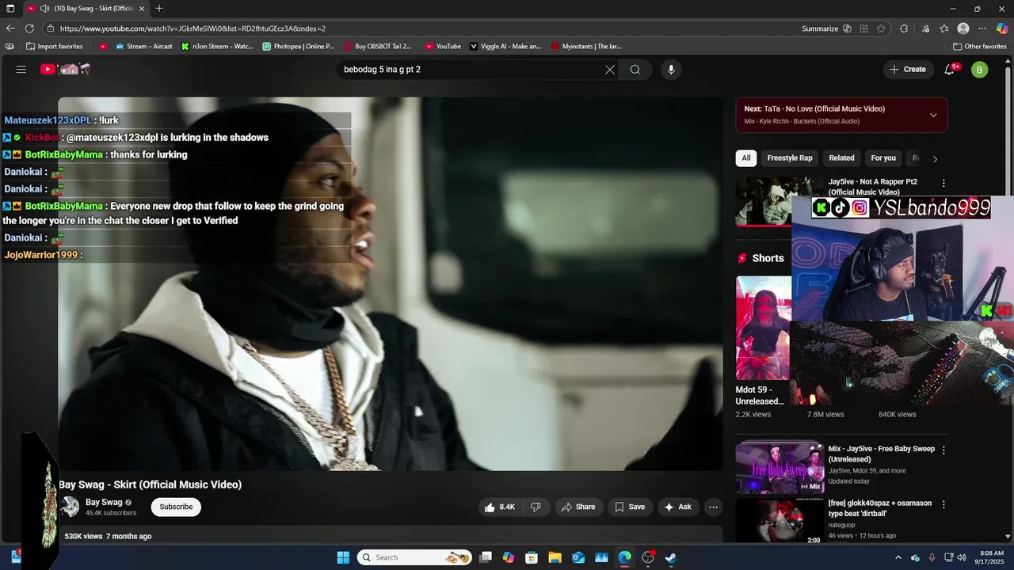Open the browser extensions puzzle icon

(x=904, y=28)
